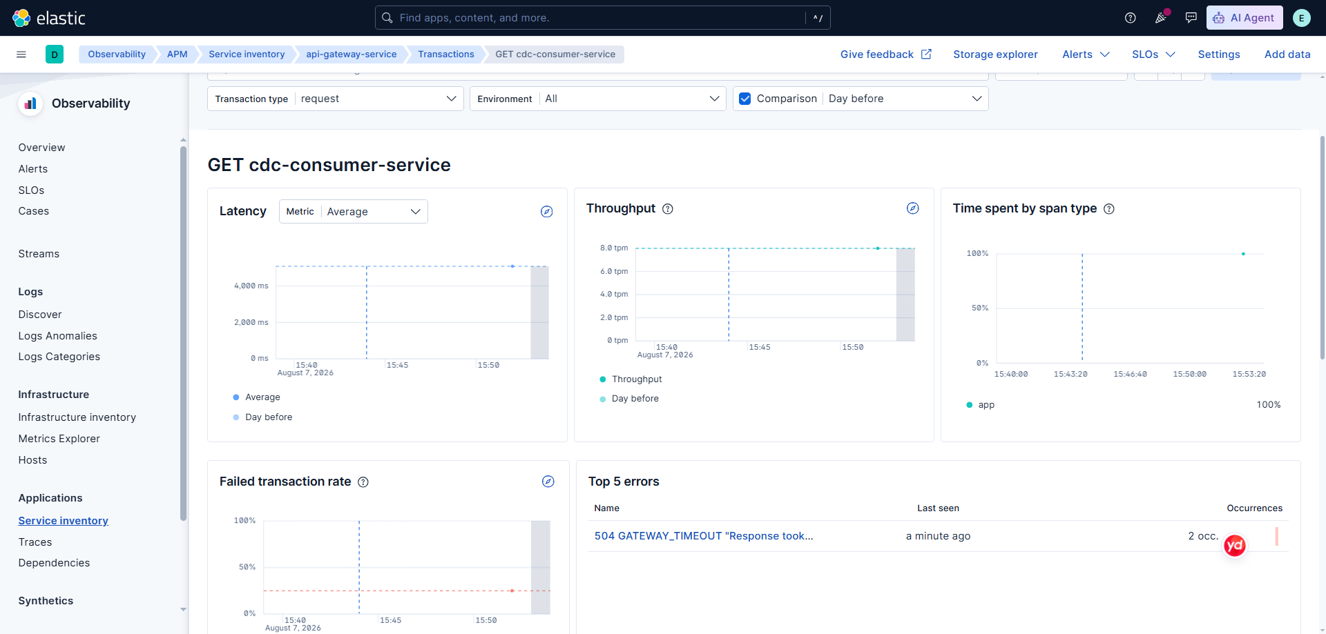Go to Observability breadcrumb

(117, 55)
